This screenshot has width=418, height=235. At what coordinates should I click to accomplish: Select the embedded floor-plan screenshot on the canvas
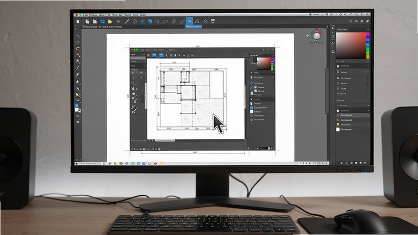click(x=202, y=99)
